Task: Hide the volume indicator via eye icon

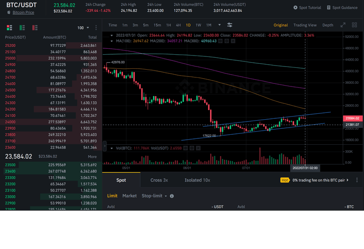Action: (186, 148)
